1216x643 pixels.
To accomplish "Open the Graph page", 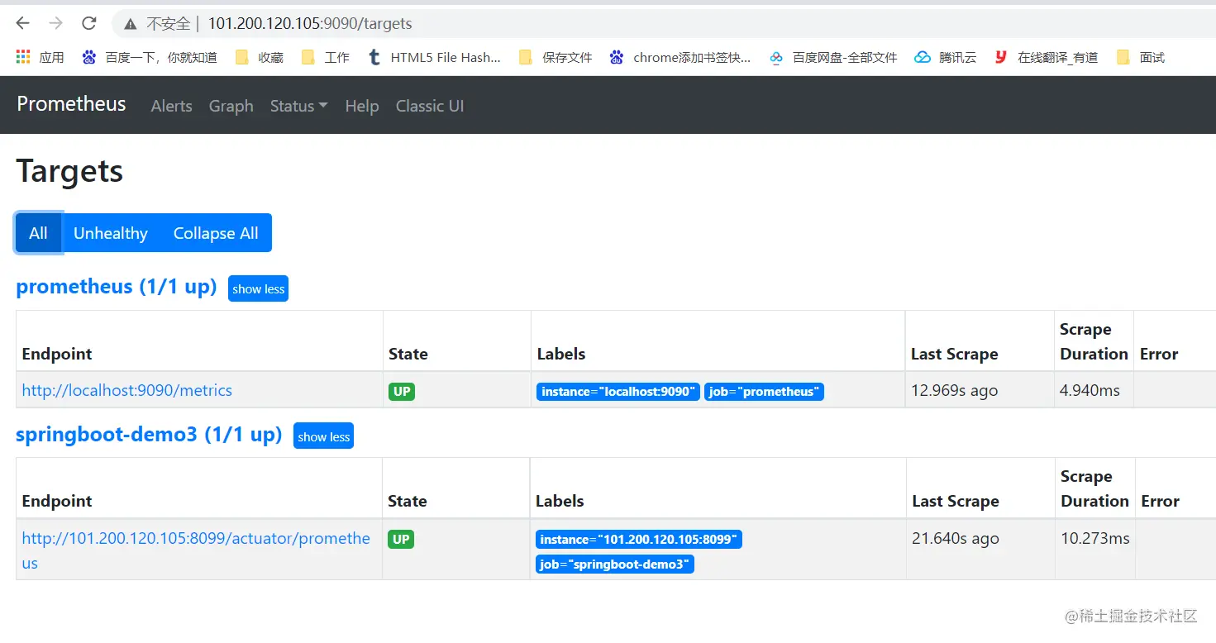I will pyautogui.click(x=231, y=106).
